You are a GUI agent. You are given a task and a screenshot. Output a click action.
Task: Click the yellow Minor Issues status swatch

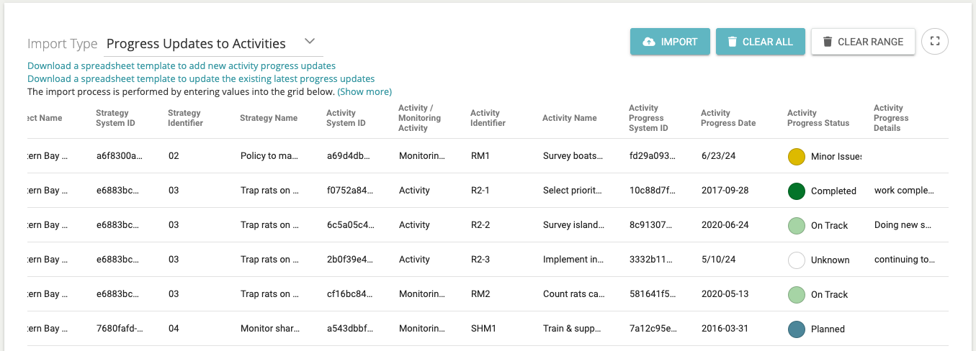point(796,156)
